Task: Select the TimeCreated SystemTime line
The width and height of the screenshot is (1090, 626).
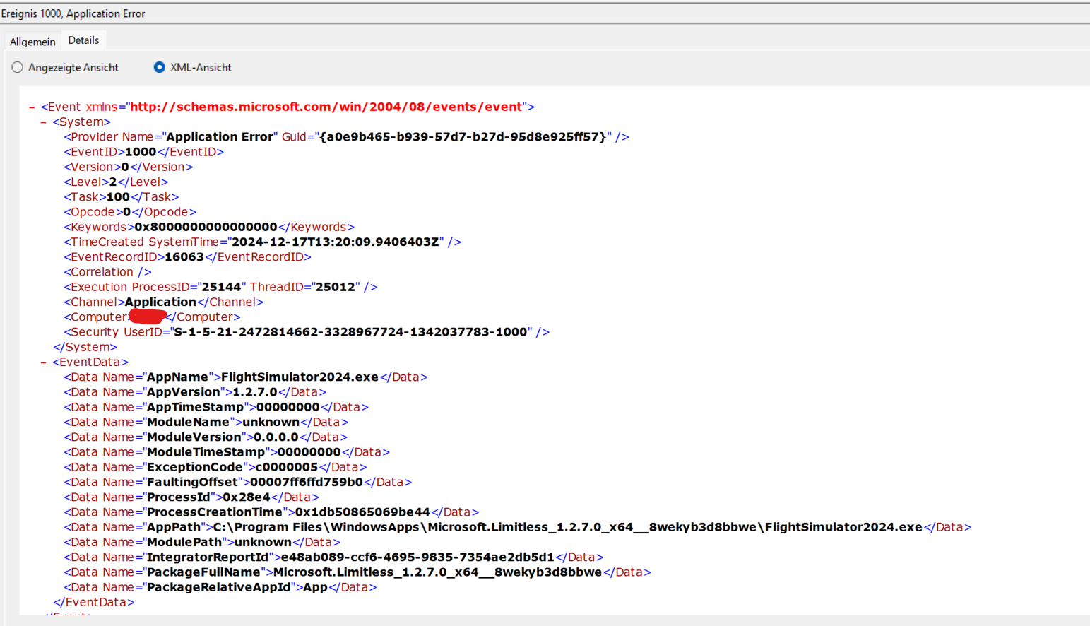Action: (x=262, y=242)
